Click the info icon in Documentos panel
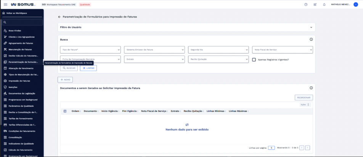 pos(311,88)
